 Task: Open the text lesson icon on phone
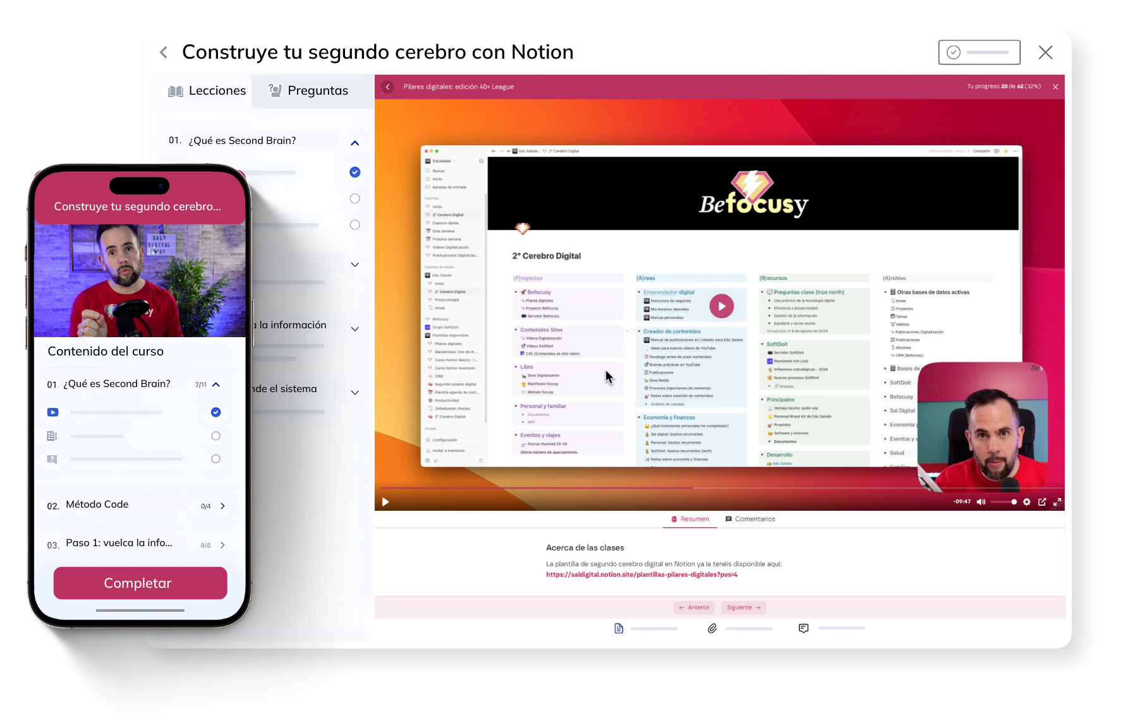tap(52, 436)
